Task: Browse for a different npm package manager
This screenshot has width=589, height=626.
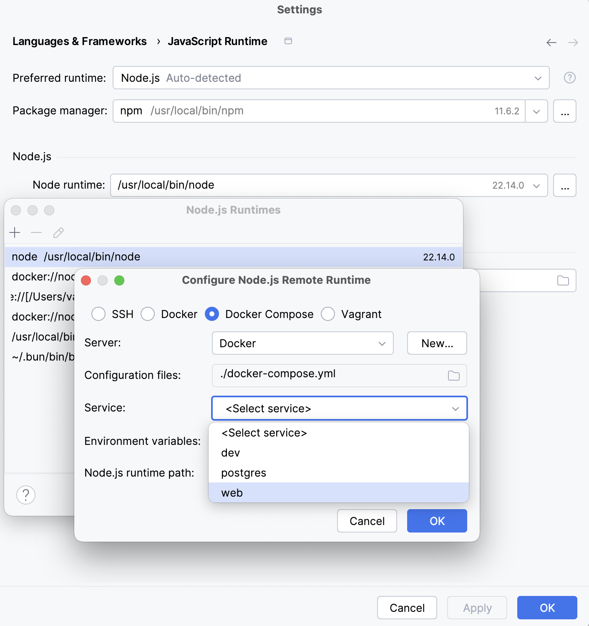Action: (565, 111)
